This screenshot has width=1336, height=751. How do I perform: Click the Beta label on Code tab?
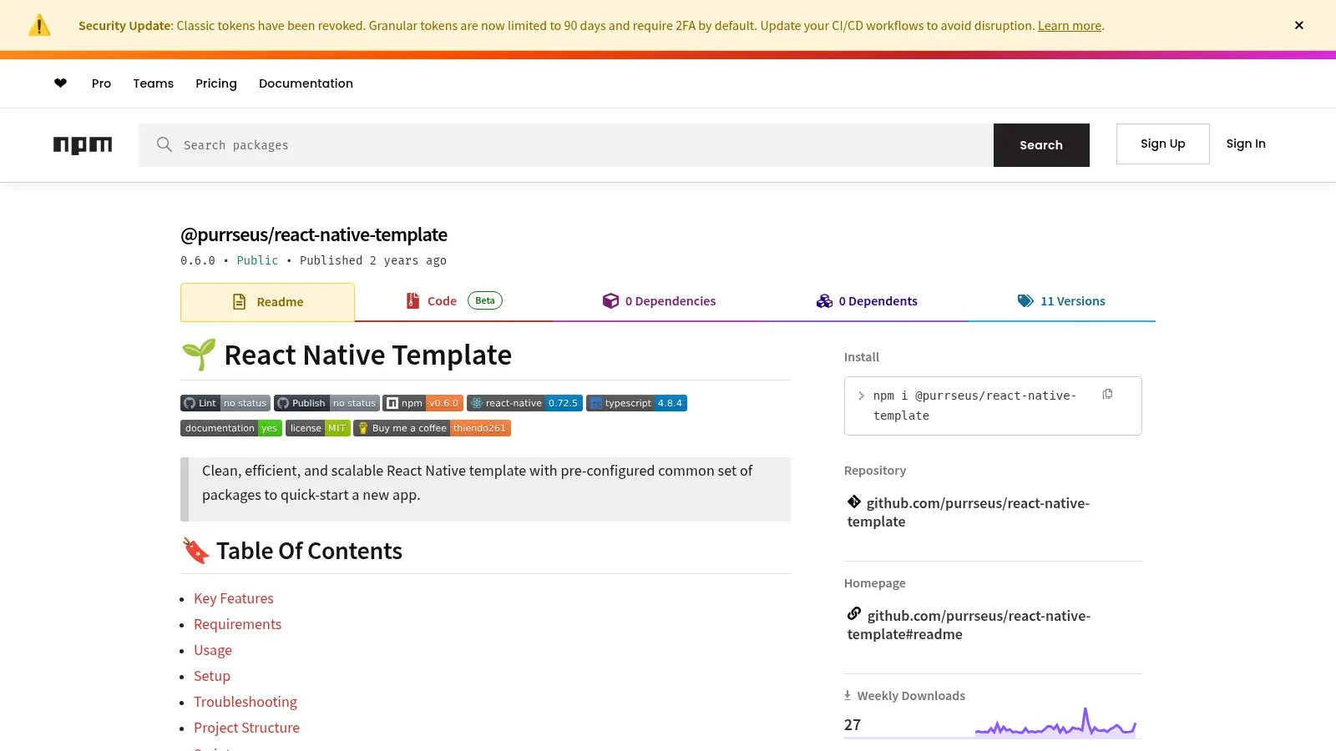pyautogui.click(x=485, y=300)
